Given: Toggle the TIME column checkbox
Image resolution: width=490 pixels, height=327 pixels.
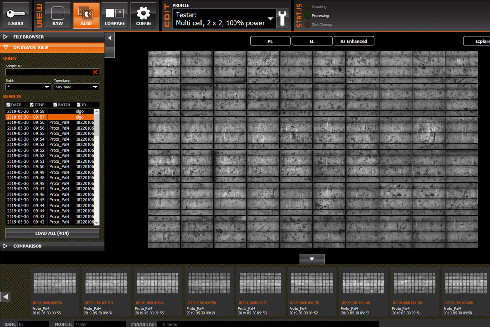Looking at the screenshot, I should click(x=32, y=105).
